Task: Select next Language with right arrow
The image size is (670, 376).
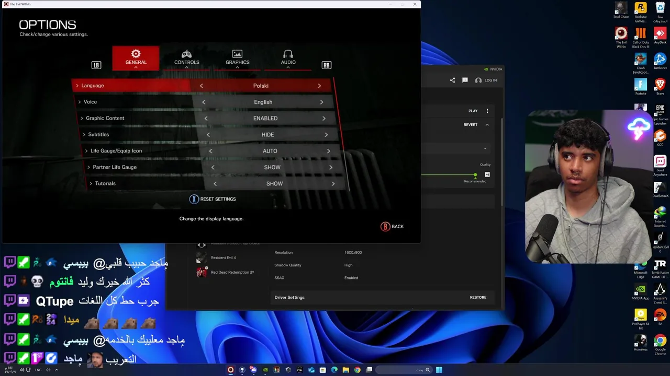Action: click(x=319, y=86)
